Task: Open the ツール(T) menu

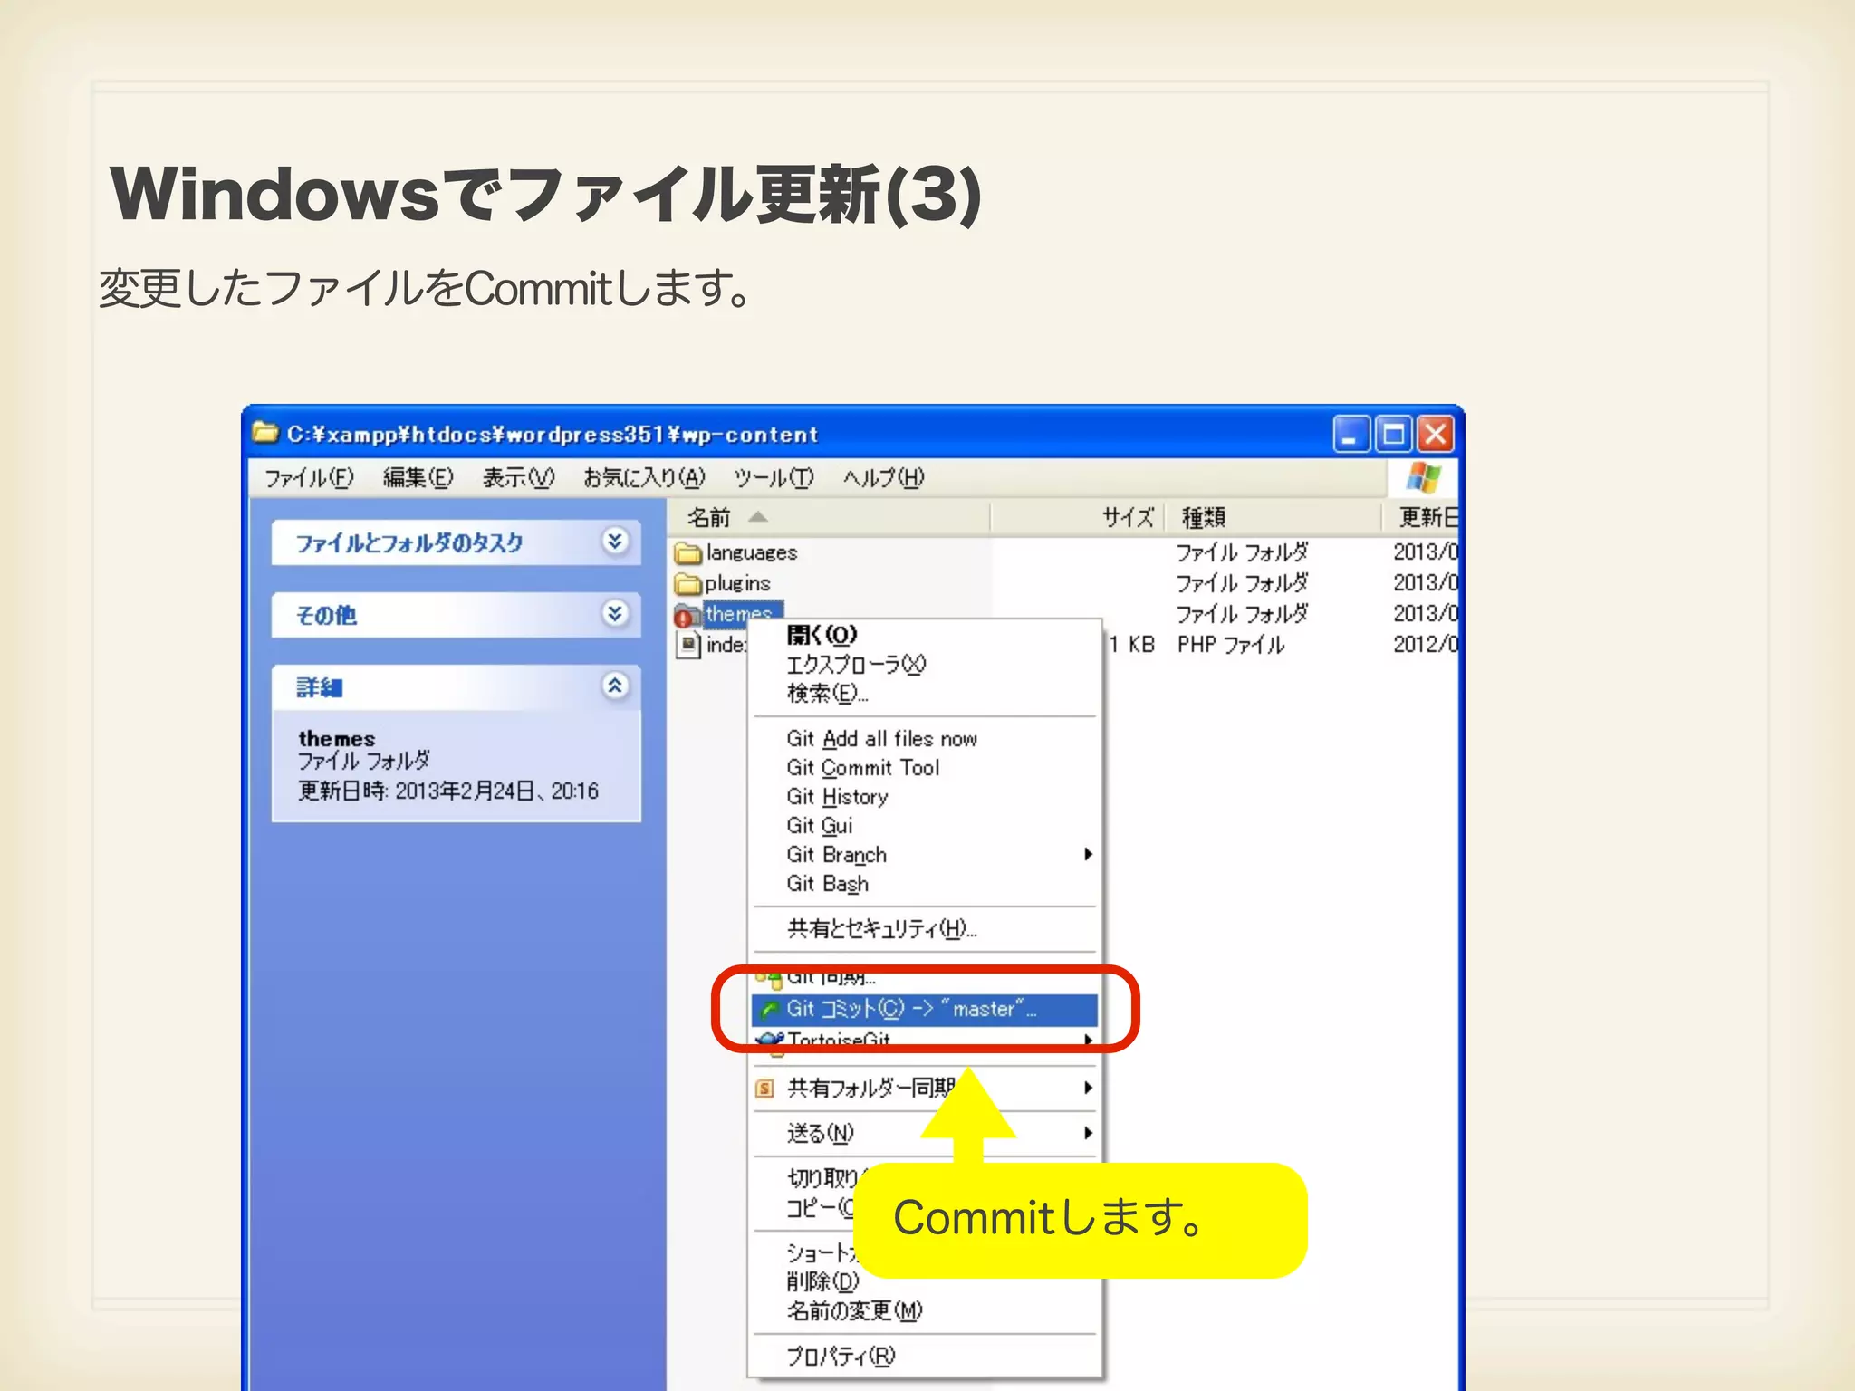Action: pyautogui.click(x=773, y=477)
